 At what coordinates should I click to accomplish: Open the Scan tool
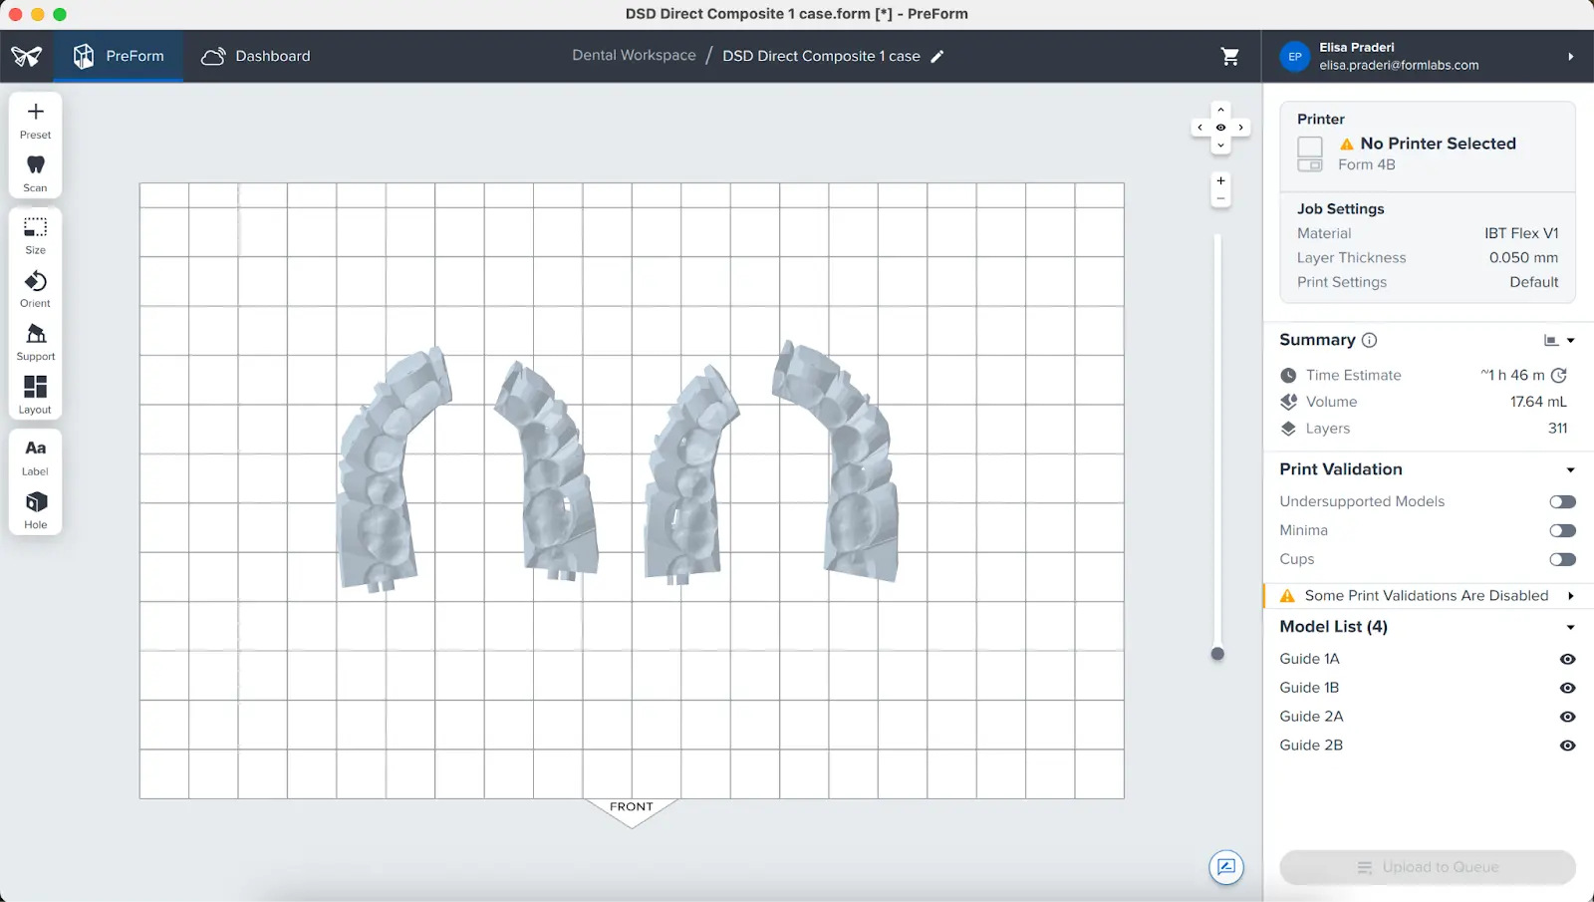[x=35, y=171]
